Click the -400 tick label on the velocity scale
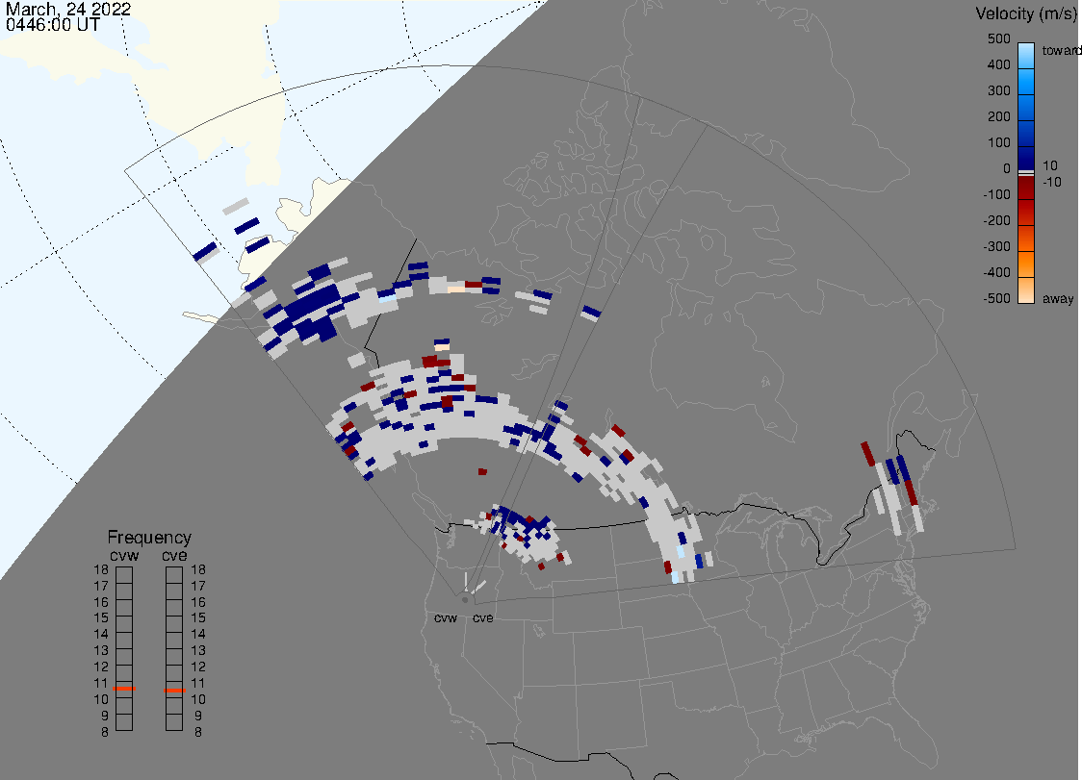This screenshot has width=1082, height=780. click(x=996, y=272)
